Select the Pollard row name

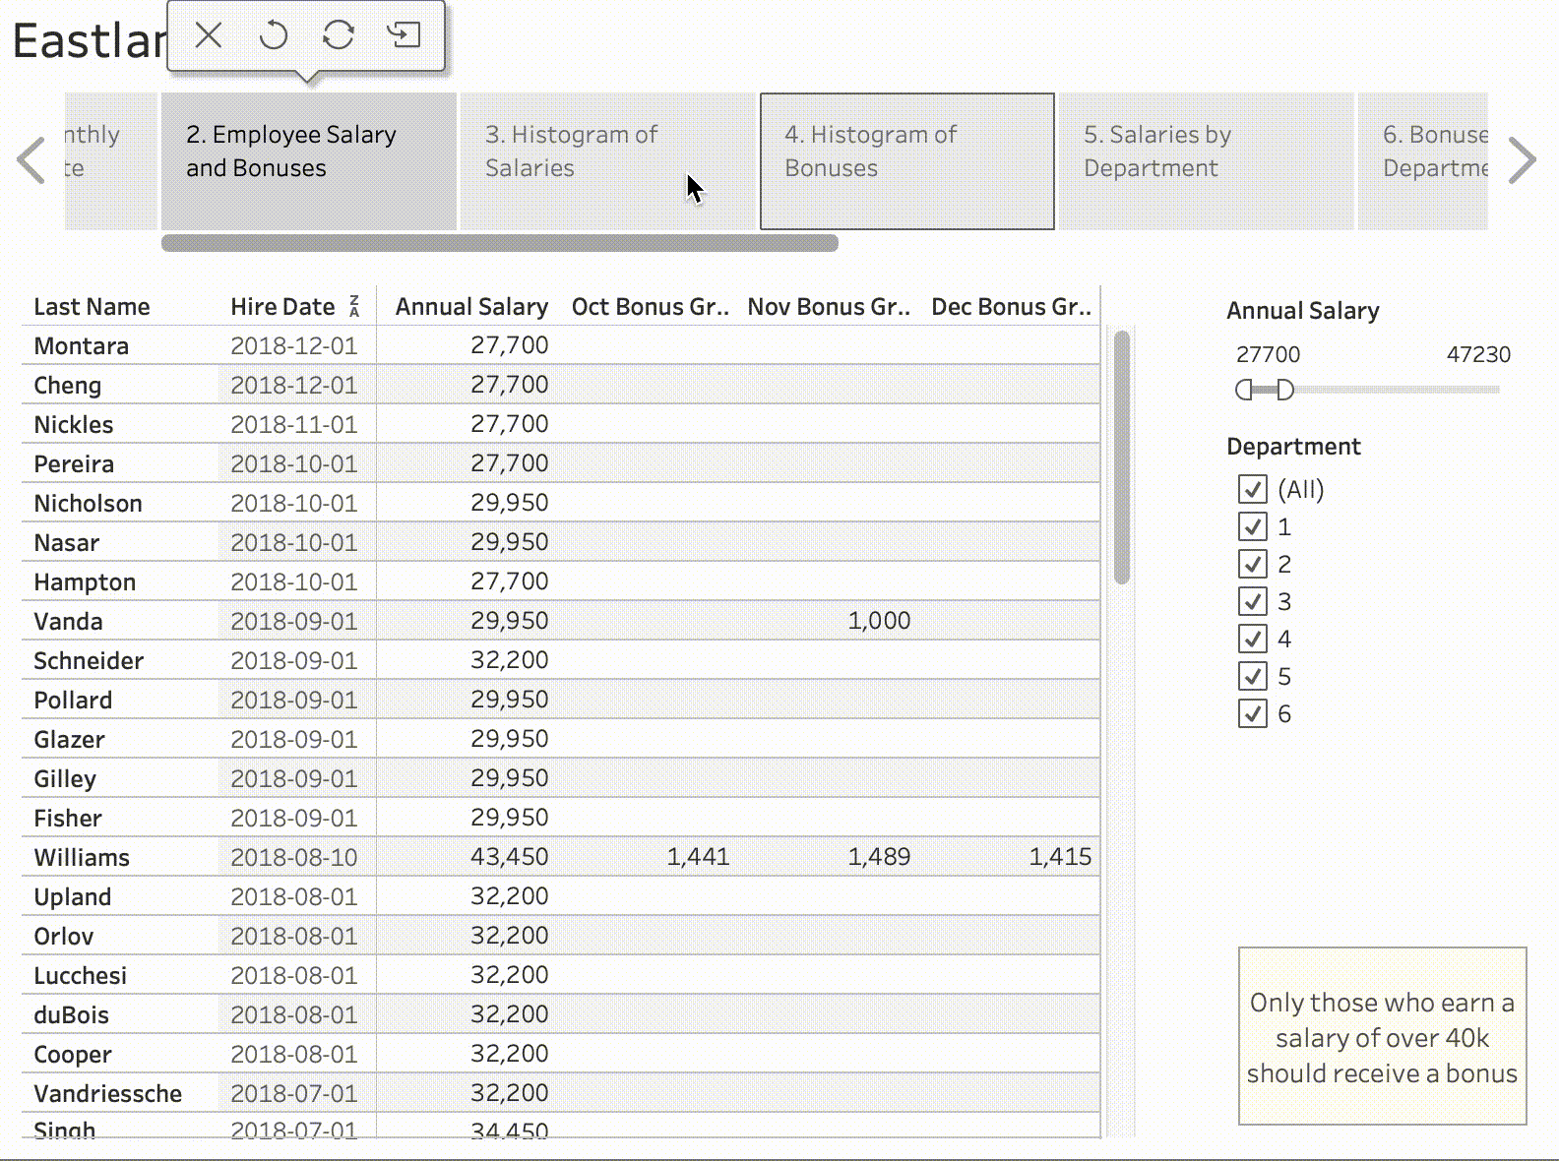tap(73, 701)
